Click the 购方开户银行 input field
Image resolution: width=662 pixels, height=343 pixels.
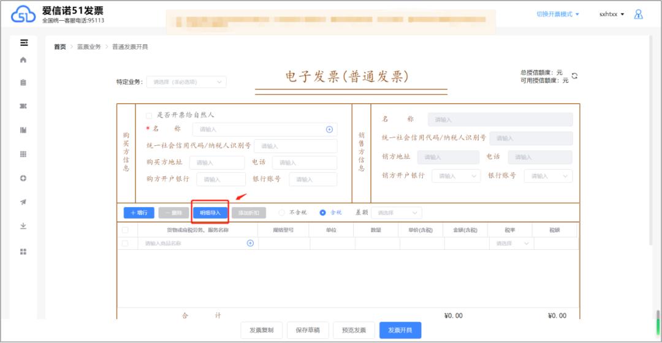221,179
